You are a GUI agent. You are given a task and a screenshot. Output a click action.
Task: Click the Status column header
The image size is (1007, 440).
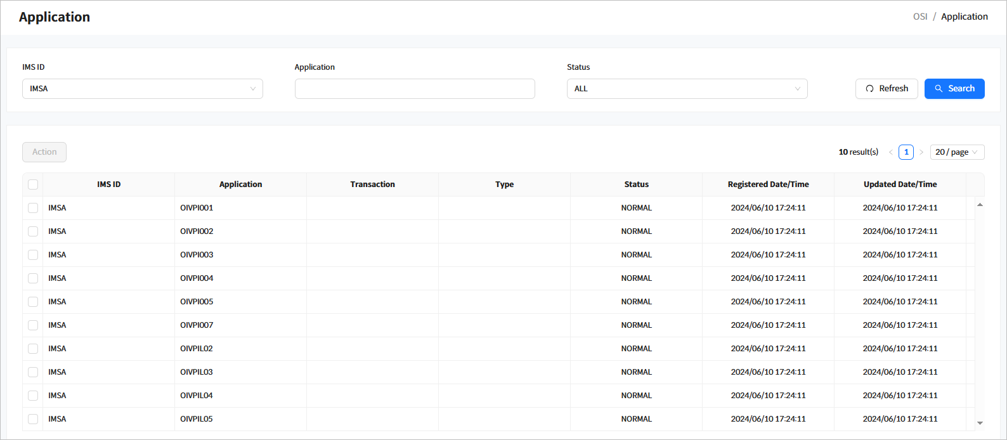(636, 184)
